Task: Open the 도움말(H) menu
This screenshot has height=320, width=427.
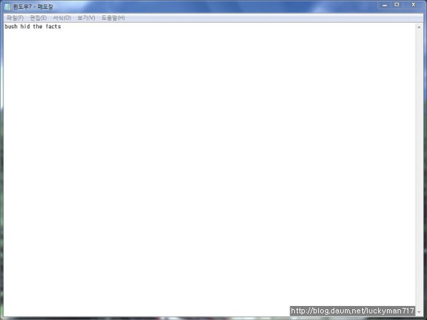Action: pos(113,18)
